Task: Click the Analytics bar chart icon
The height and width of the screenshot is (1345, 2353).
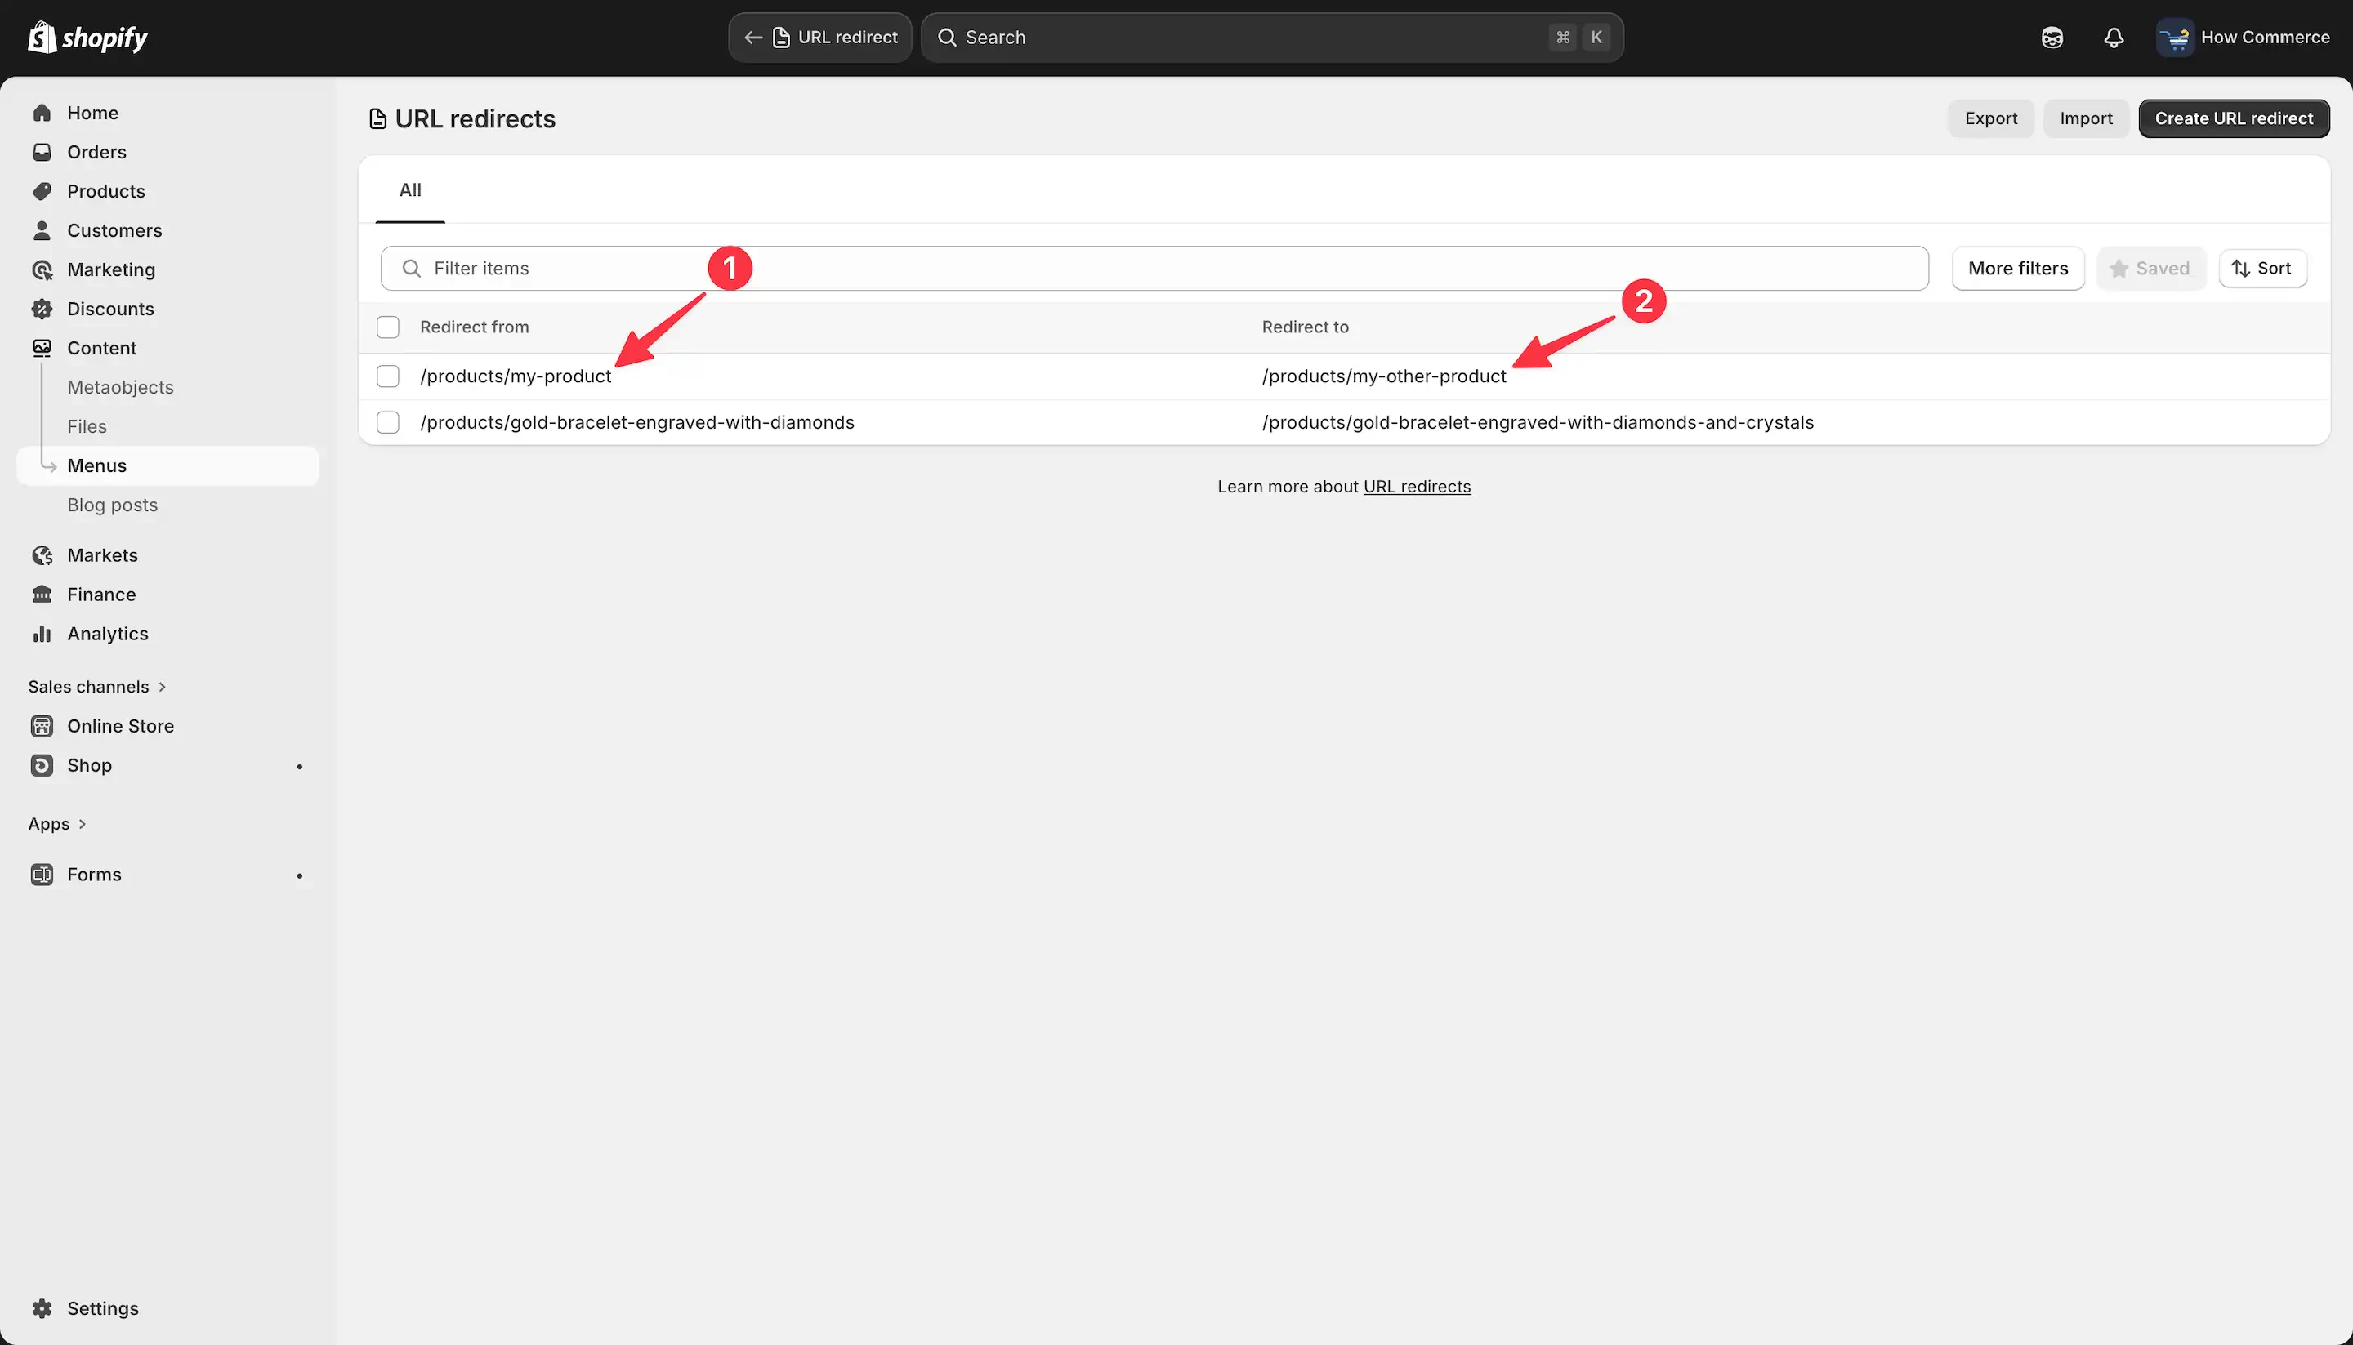Action: (x=42, y=634)
